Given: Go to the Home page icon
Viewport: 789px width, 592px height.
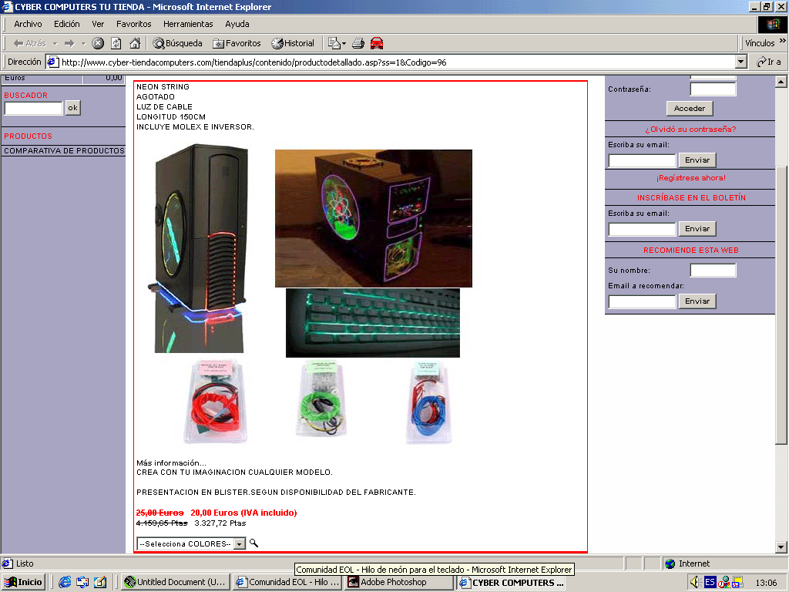Looking at the screenshot, I should 135,43.
